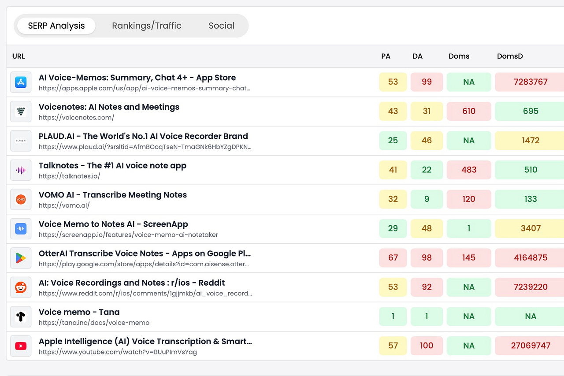Image resolution: width=564 pixels, height=376 pixels.
Task: Open Voice Memo to Notes AI - ScreenApp
Action: point(113,224)
